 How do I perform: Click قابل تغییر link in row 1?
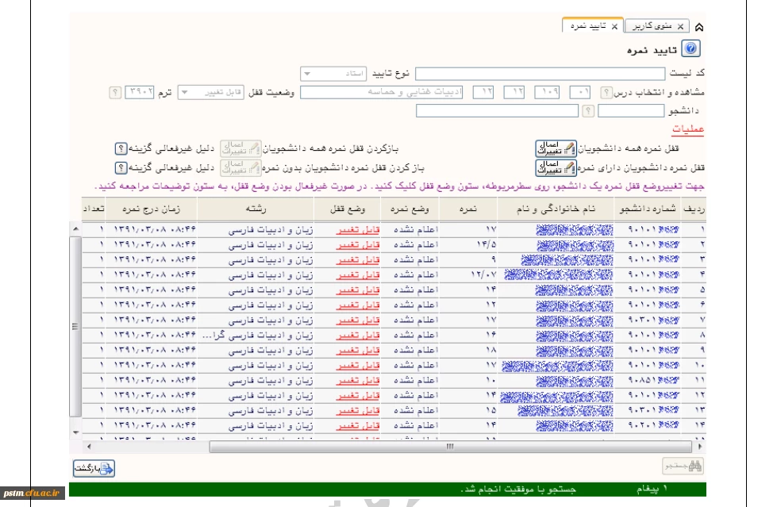tap(357, 229)
